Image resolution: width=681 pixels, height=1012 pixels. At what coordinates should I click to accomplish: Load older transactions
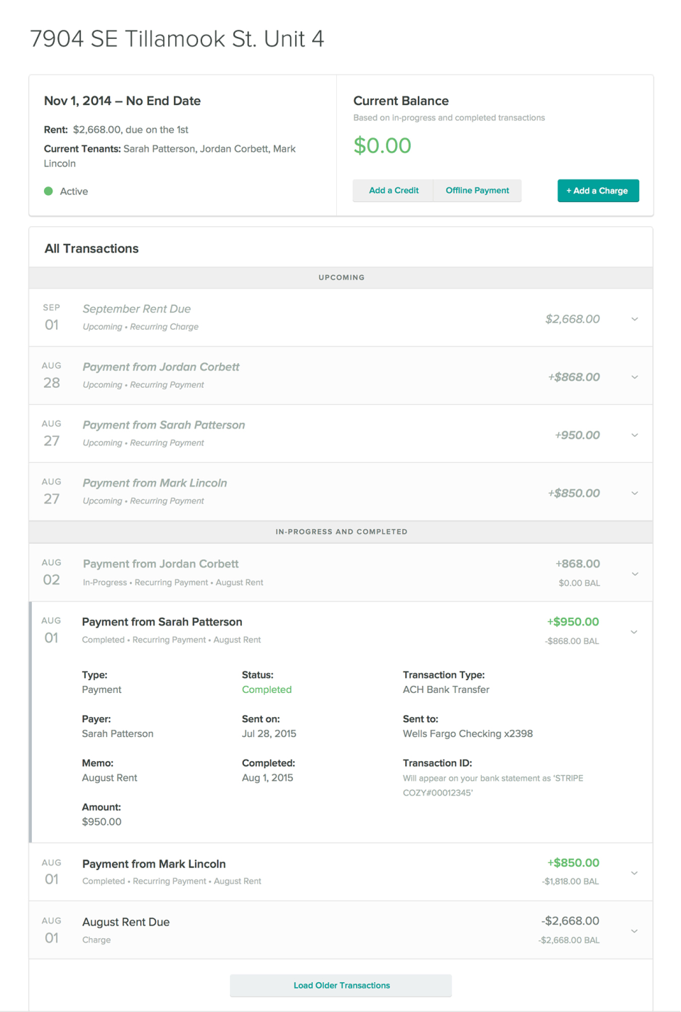341,985
